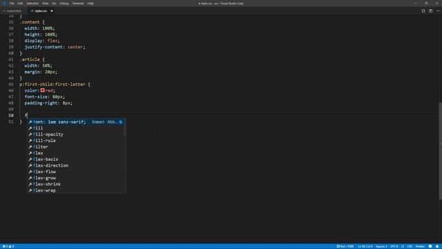Screen dimensions: 442x249
Task: Click the CSS language mode status item
Action: [x=410, y=246]
